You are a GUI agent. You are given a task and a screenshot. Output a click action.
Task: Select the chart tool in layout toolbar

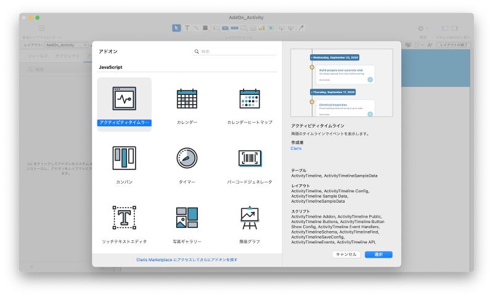261,28
